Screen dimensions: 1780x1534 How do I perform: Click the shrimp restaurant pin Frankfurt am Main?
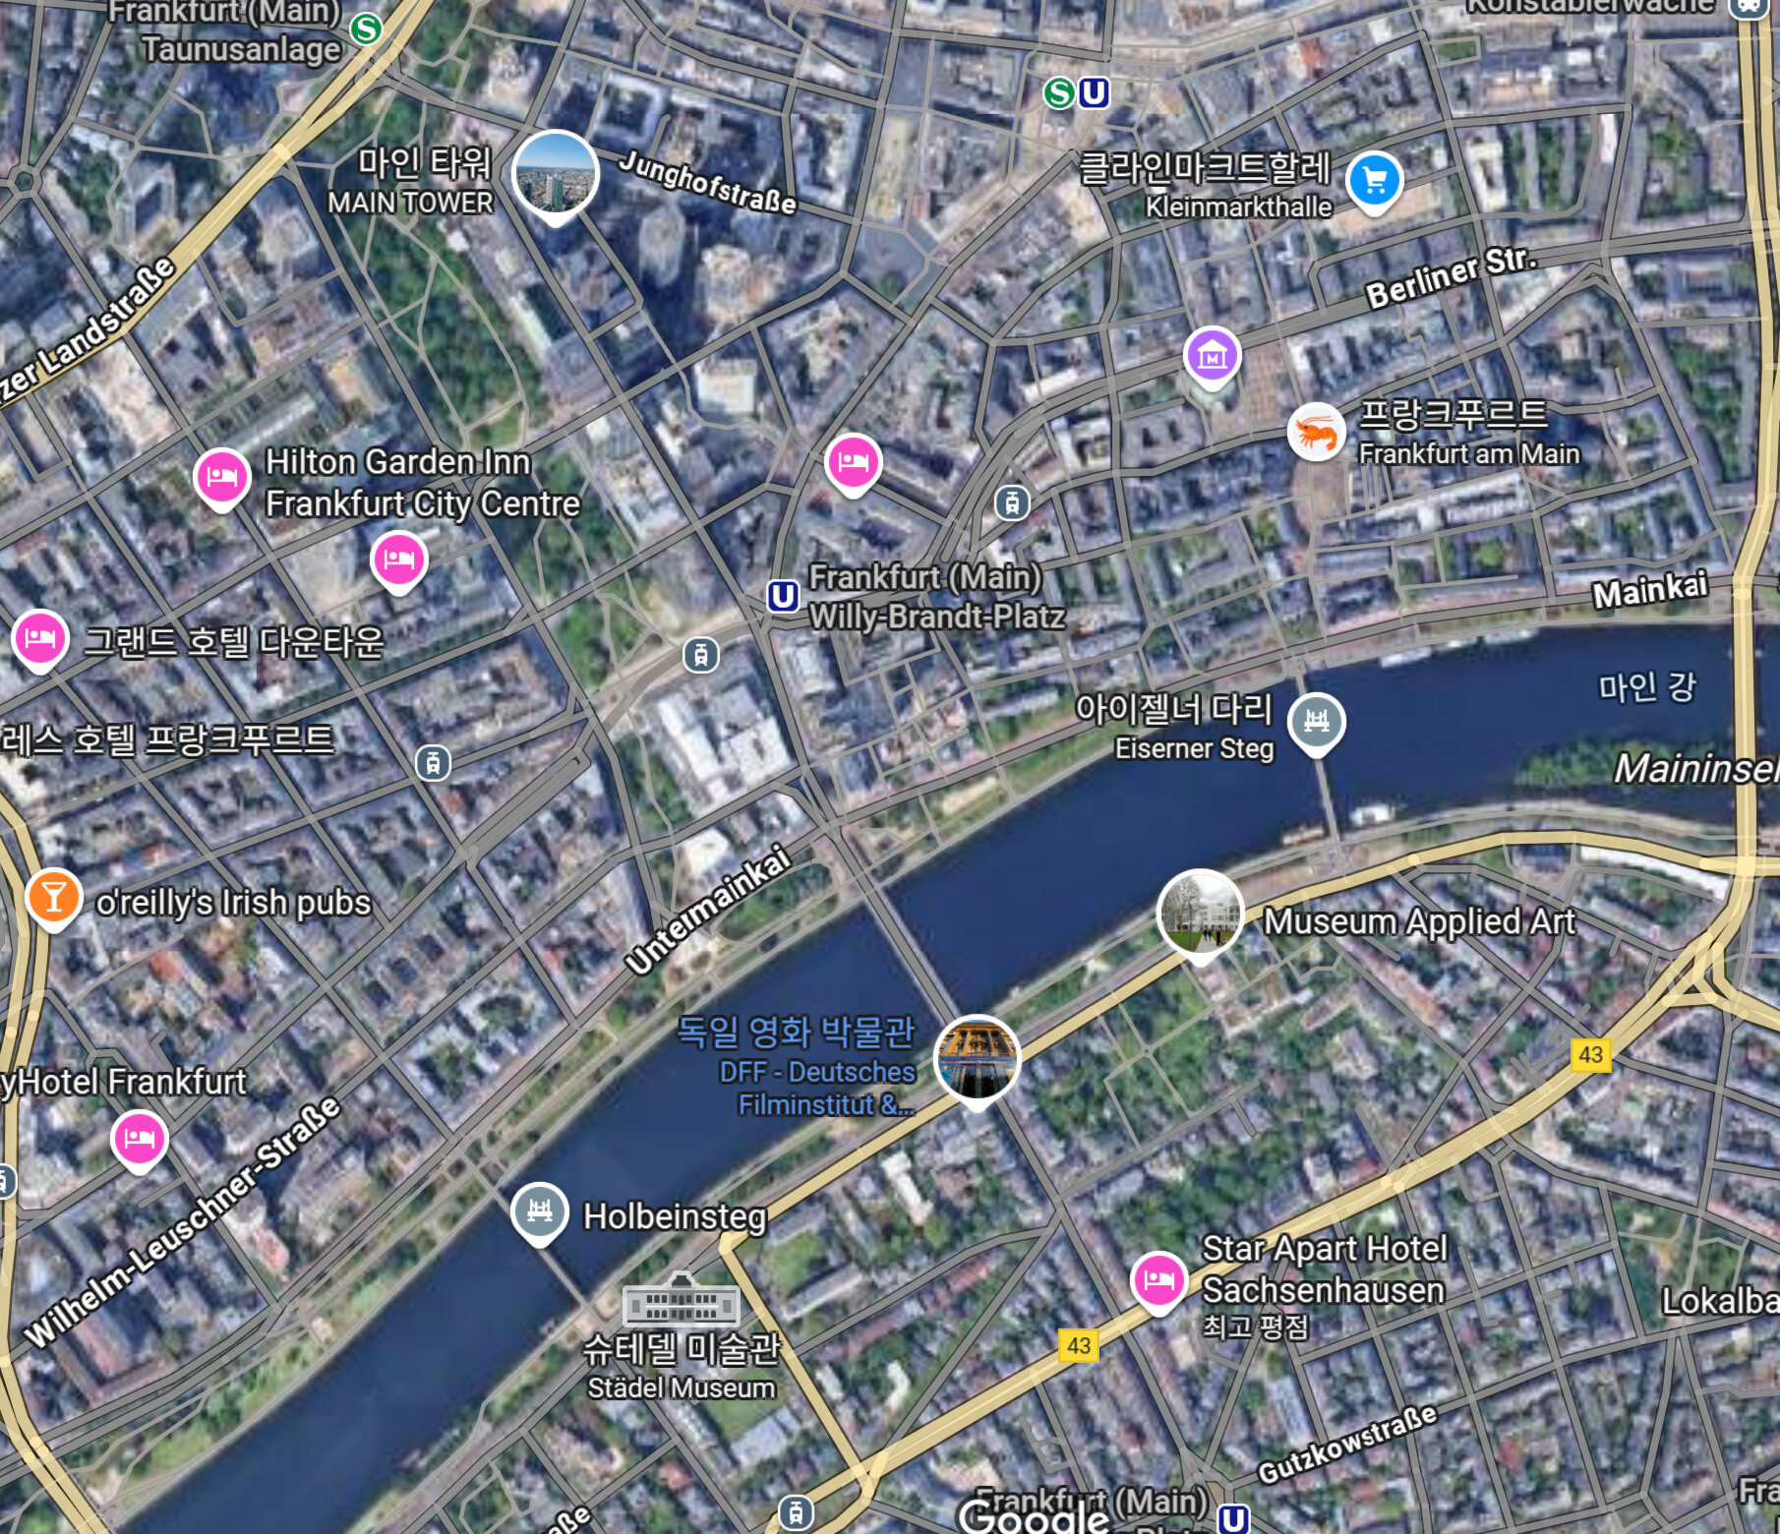(1316, 432)
